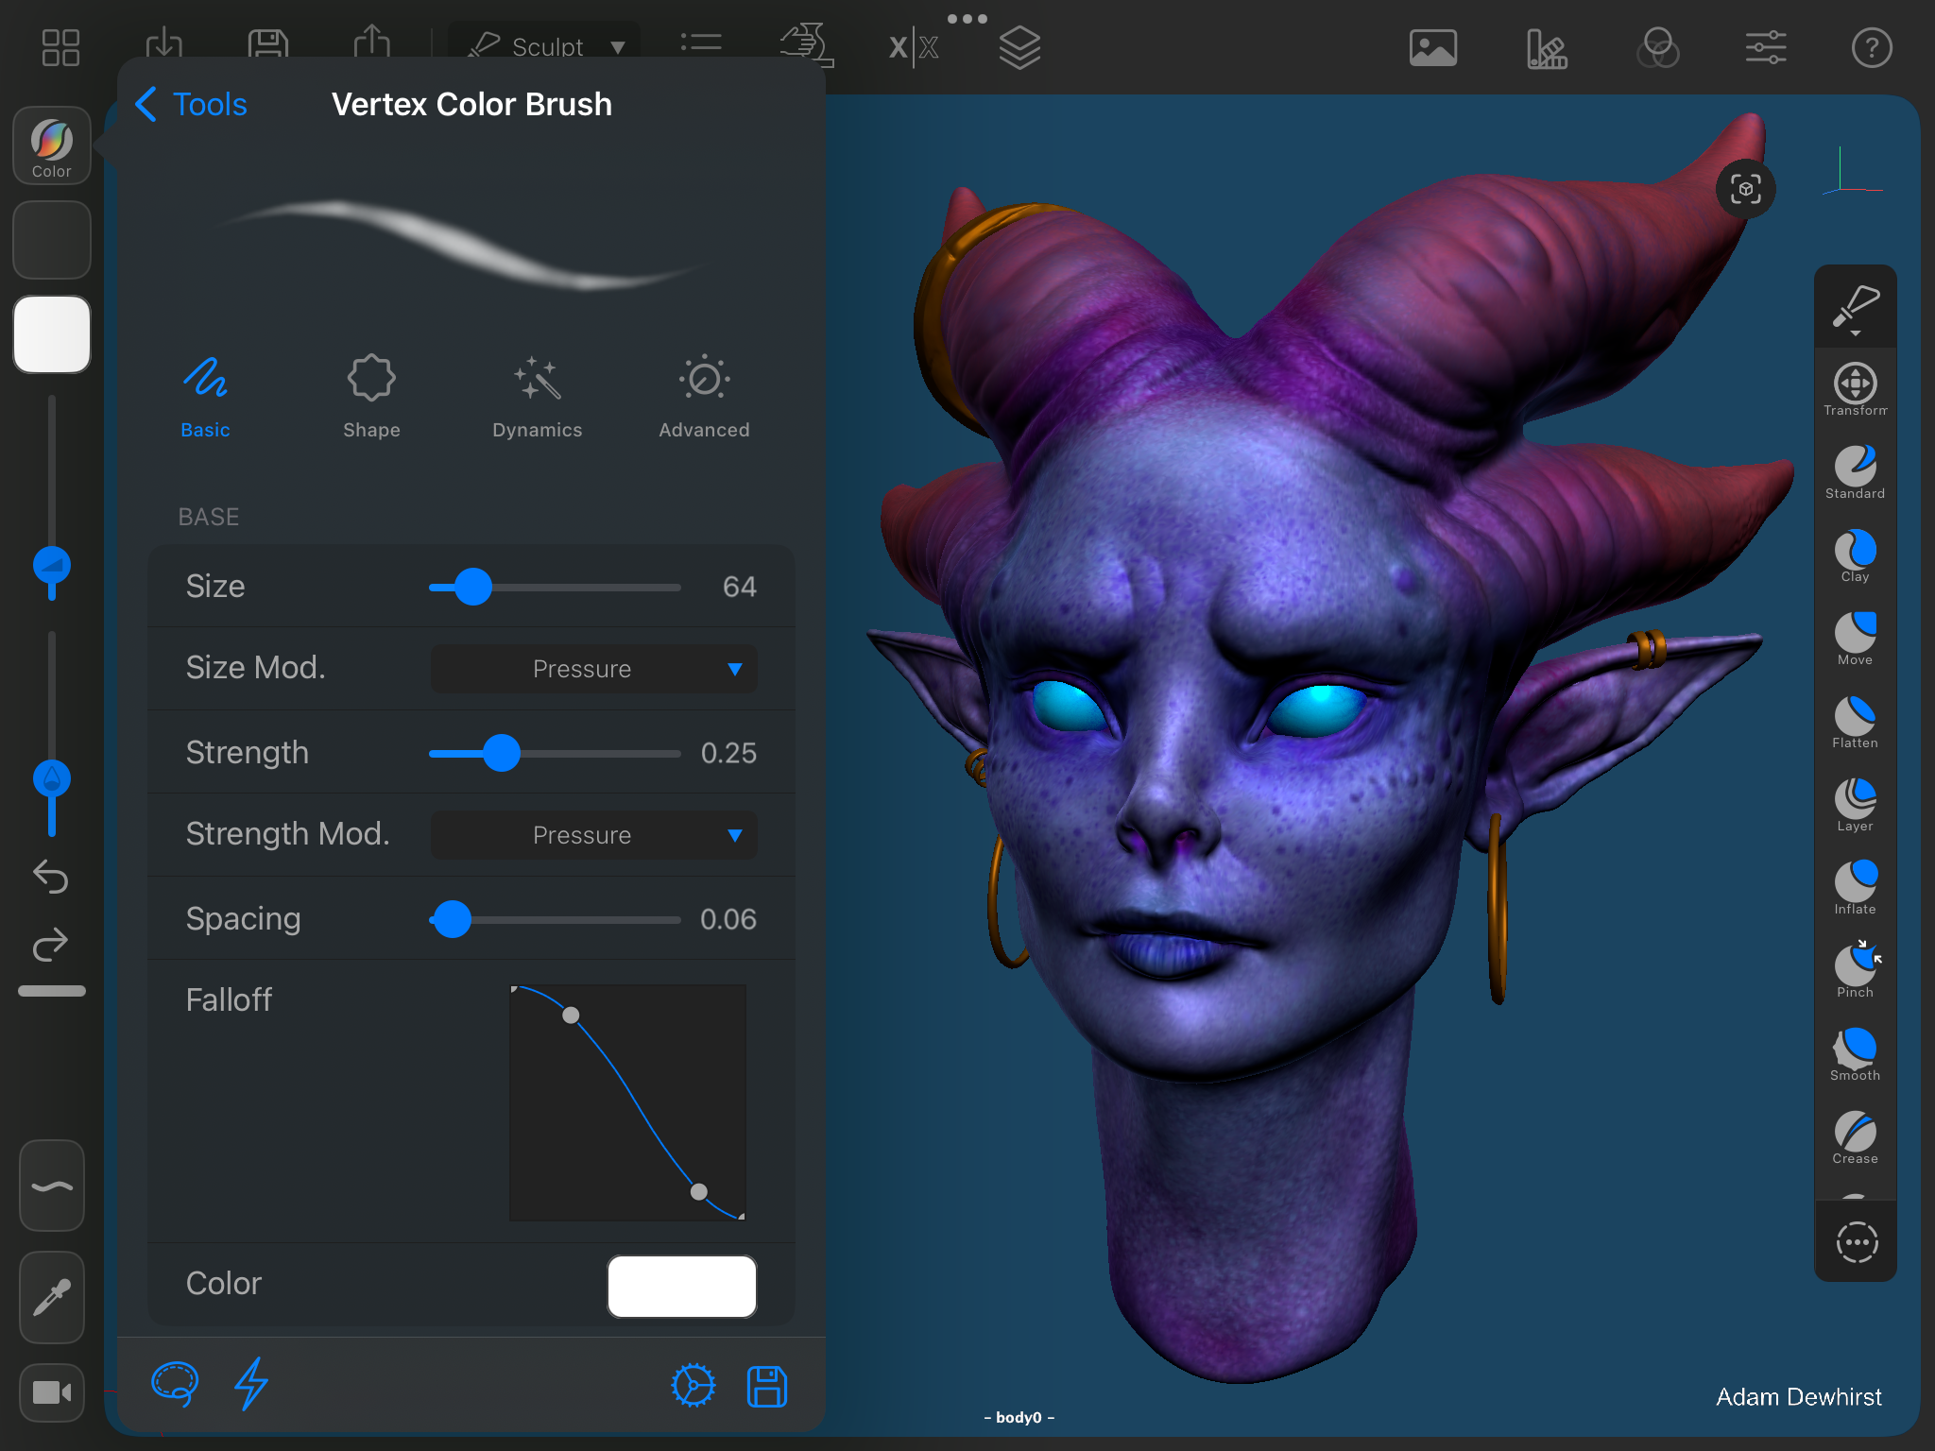Select the Clay brush
The width and height of the screenshot is (1935, 1451).
point(1856,555)
